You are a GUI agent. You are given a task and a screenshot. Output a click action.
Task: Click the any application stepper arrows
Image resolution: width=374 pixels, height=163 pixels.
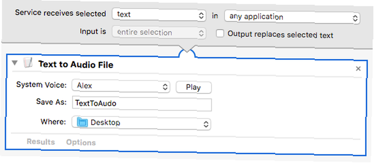coord(355,19)
